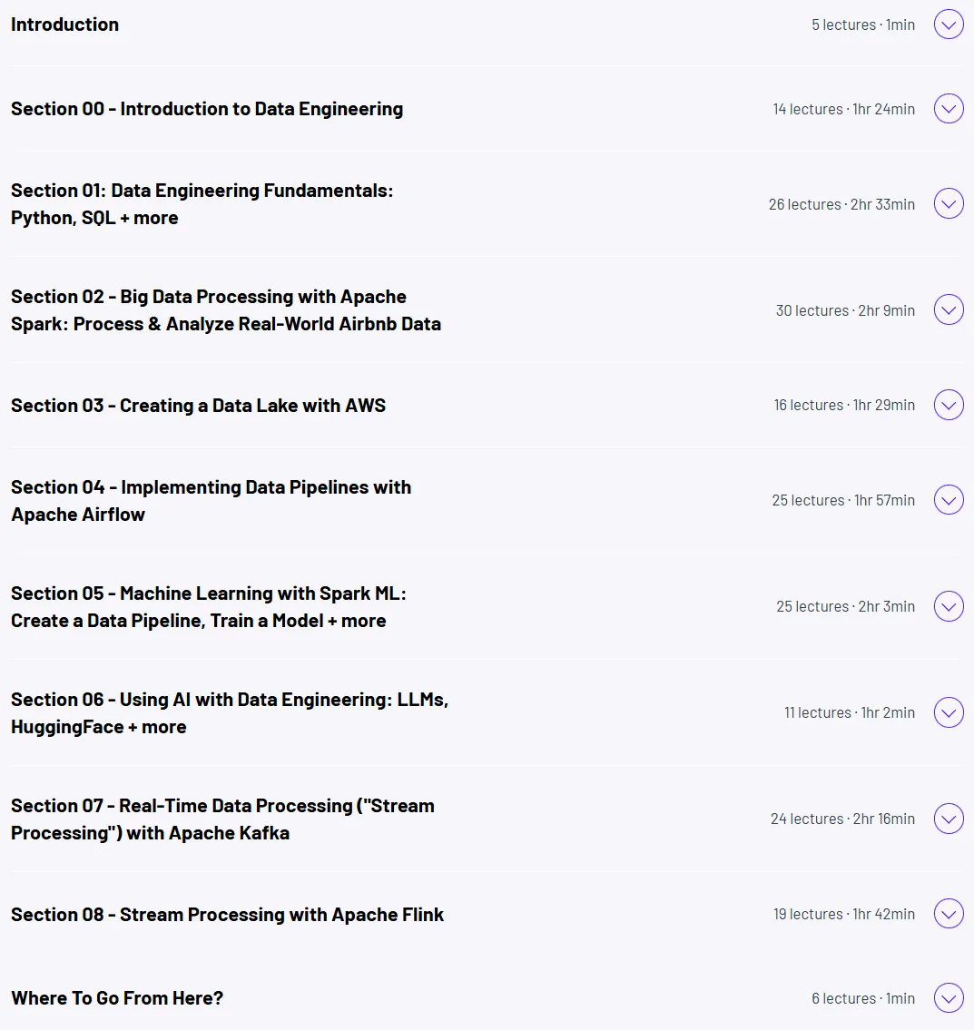
Task: Select Section 00 - Introduction to Data Engineering title
Action: click(x=207, y=108)
